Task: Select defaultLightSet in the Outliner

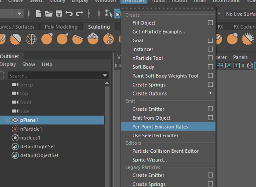Action: click(x=37, y=147)
